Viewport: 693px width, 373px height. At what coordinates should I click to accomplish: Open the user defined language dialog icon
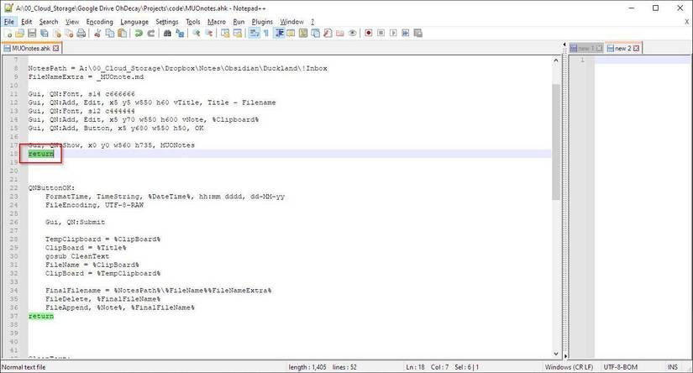click(x=291, y=33)
